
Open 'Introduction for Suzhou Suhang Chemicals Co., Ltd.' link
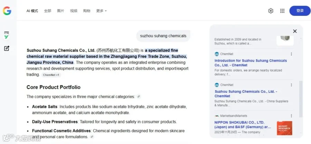click(x=251, y=63)
